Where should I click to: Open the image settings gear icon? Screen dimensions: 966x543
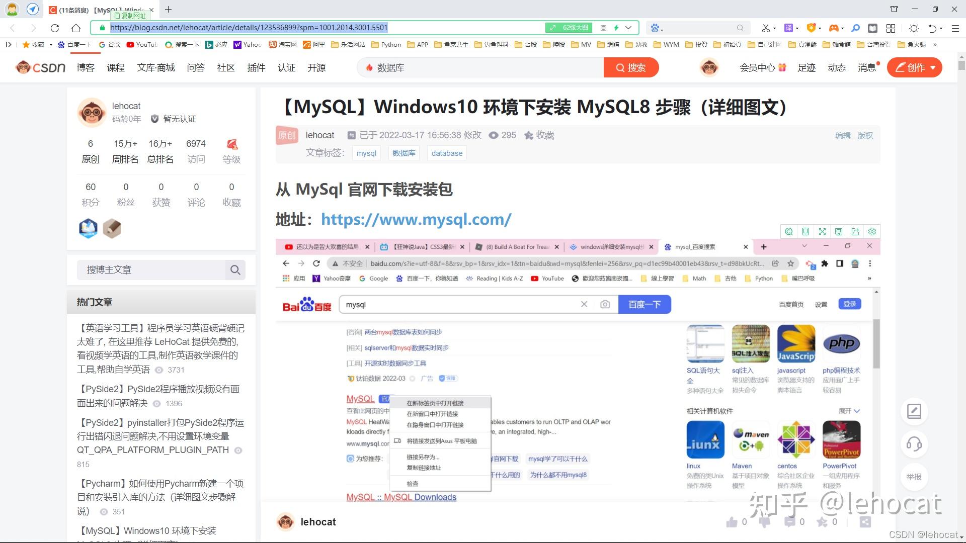coord(872,231)
